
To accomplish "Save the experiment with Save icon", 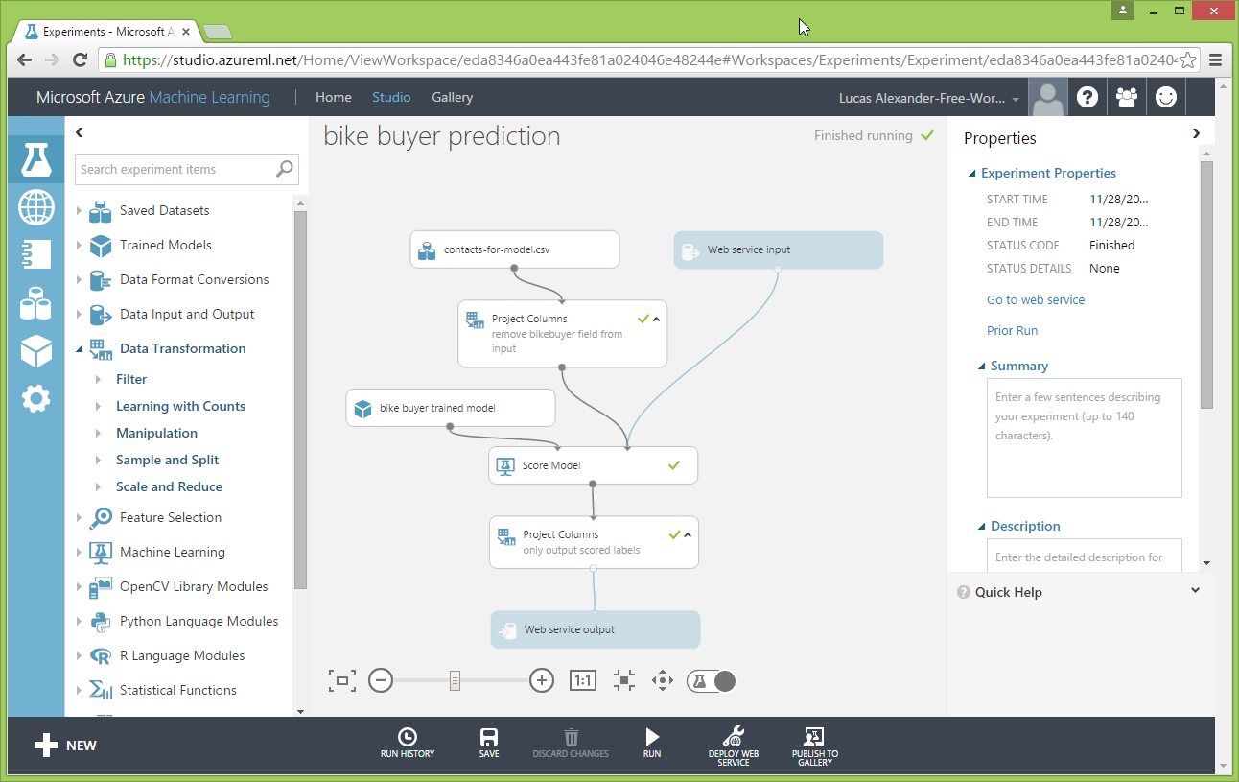I will click(x=489, y=743).
